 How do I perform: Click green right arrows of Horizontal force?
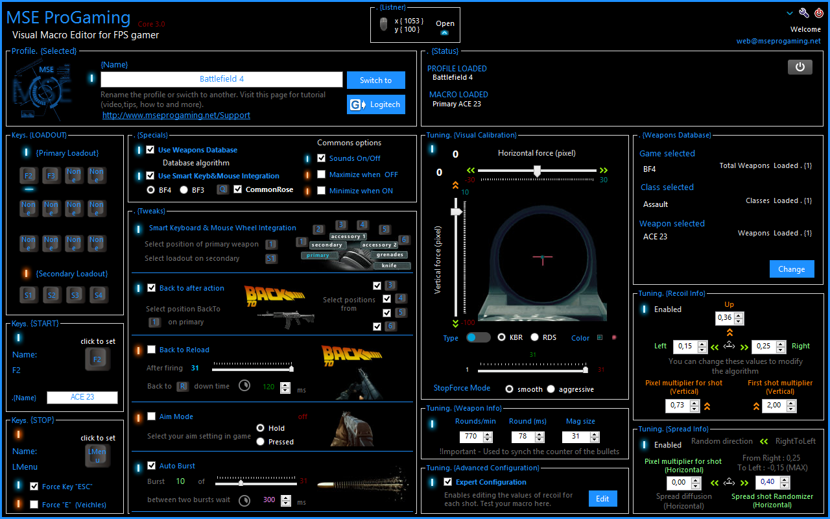[x=604, y=170]
